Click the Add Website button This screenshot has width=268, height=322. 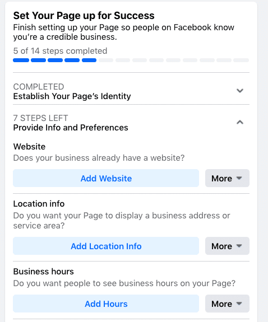coord(106,178)
